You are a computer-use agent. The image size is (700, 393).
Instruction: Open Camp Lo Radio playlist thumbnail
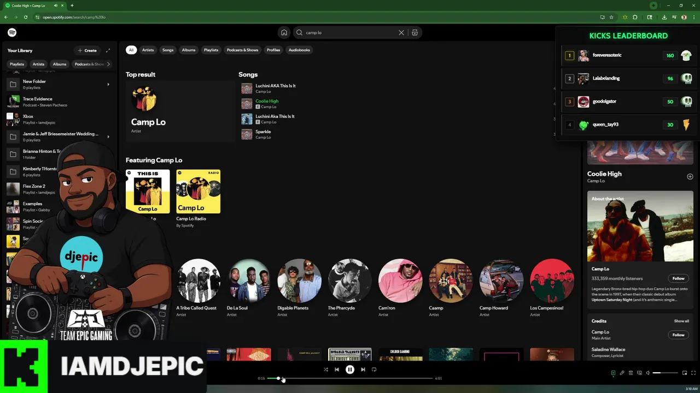tap(199, 191)
